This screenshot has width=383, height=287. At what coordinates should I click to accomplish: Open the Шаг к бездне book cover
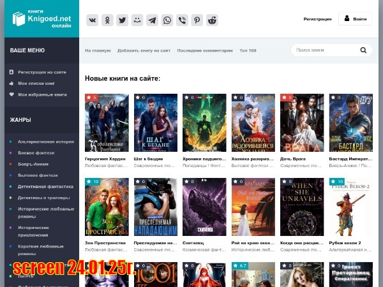click(x=156, y=122)
